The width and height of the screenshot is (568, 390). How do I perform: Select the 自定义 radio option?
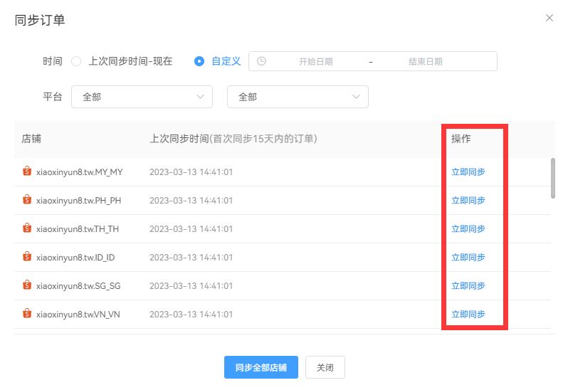(199, 61)
